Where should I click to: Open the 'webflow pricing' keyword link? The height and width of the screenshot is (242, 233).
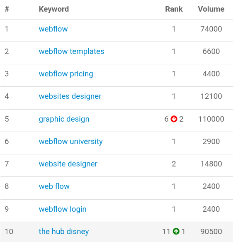point(66,74)
